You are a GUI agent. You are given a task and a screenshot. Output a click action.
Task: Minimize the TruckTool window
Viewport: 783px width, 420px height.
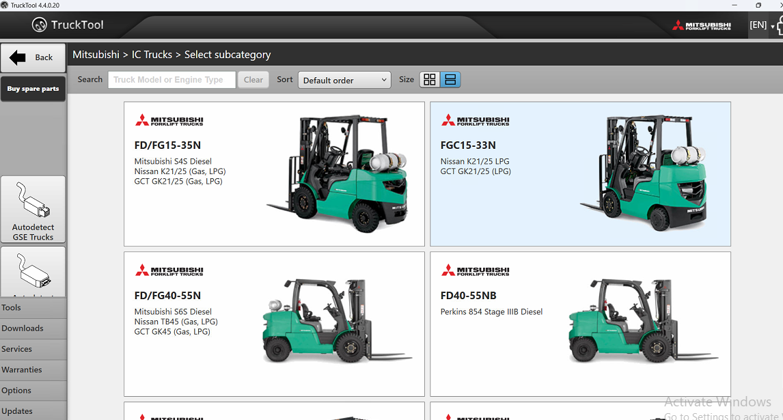(x=734, y=5)
